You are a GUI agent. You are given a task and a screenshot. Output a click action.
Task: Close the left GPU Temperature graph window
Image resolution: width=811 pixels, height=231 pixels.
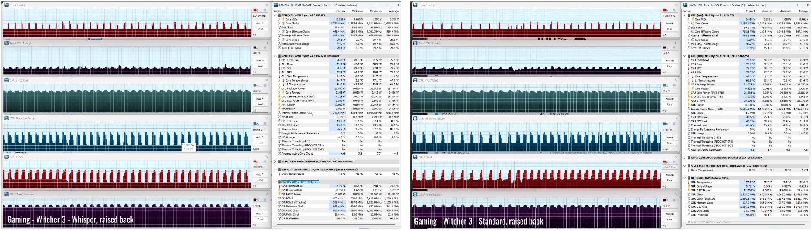[x=268, y=195]
